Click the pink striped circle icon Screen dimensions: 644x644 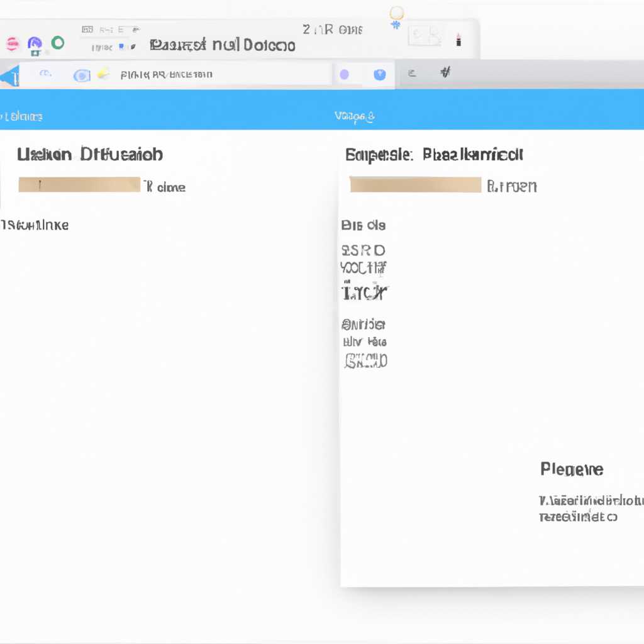[x=13, y=43]
